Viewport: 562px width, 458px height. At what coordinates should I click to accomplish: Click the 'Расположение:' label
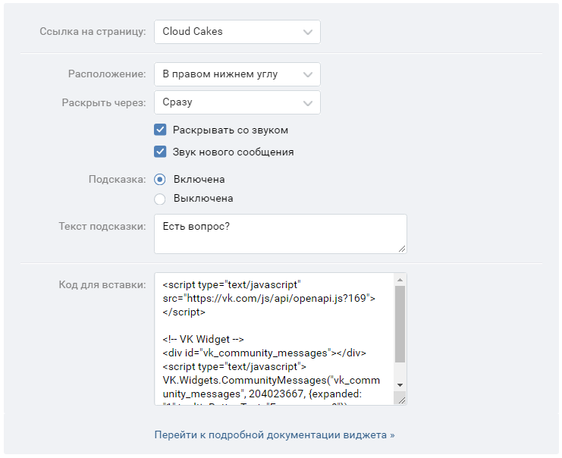point(107,74)
